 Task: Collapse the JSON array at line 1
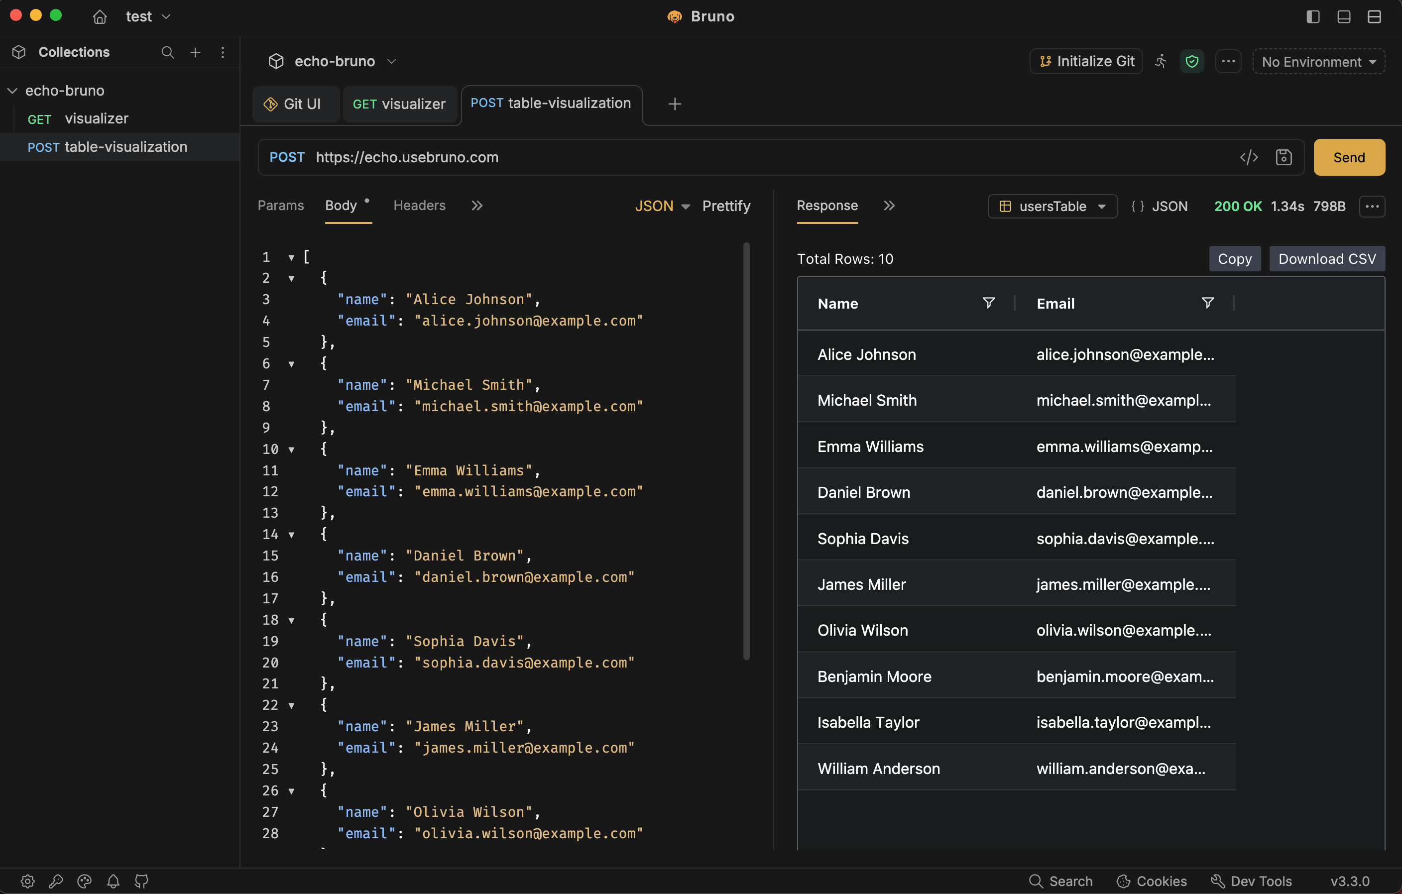pos(291,257)
